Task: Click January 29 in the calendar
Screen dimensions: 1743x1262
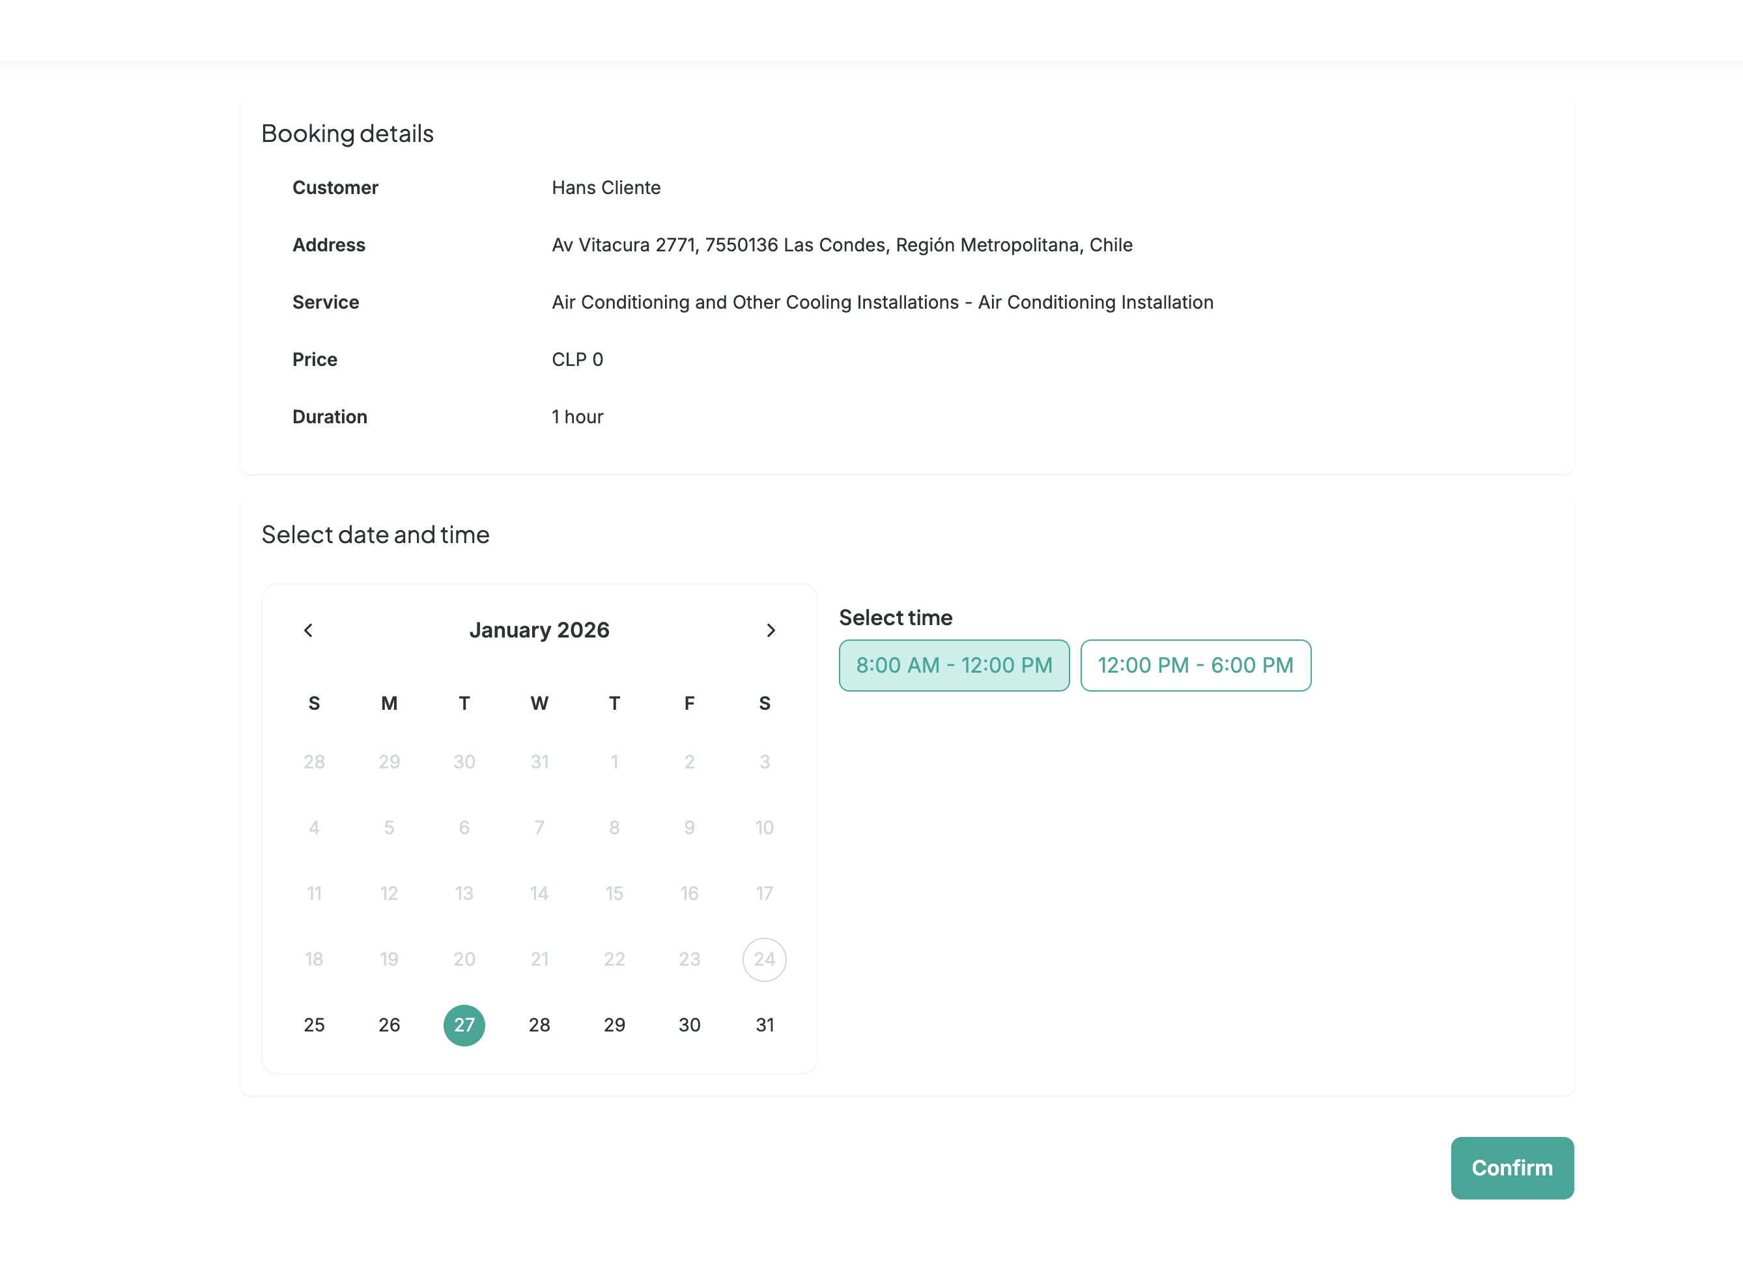Action: point(614,1025)
